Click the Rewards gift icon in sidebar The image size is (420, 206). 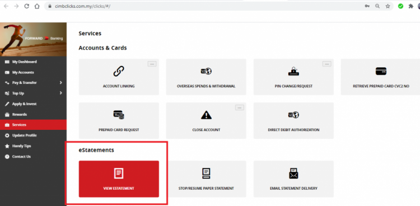coord(7,114)
